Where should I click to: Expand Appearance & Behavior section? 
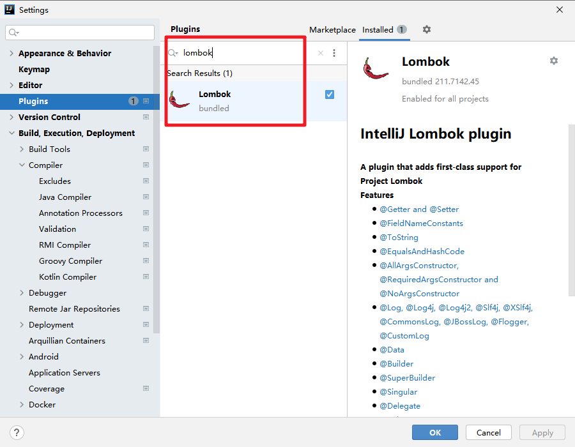pyautogui.click(x=11, y=53)
